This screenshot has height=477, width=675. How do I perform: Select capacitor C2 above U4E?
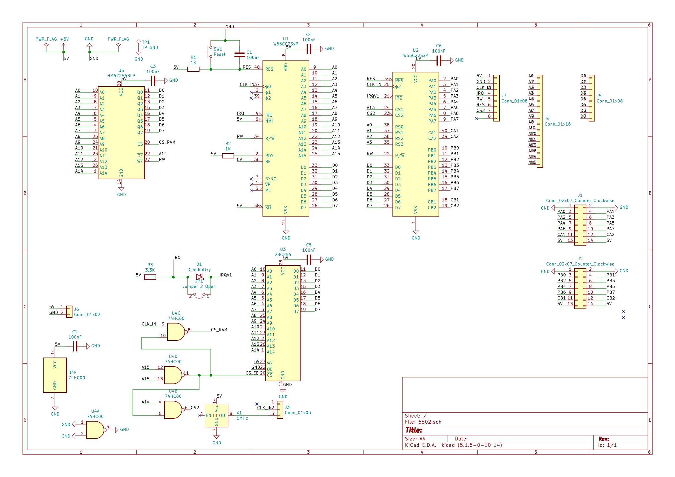point(75,346)
